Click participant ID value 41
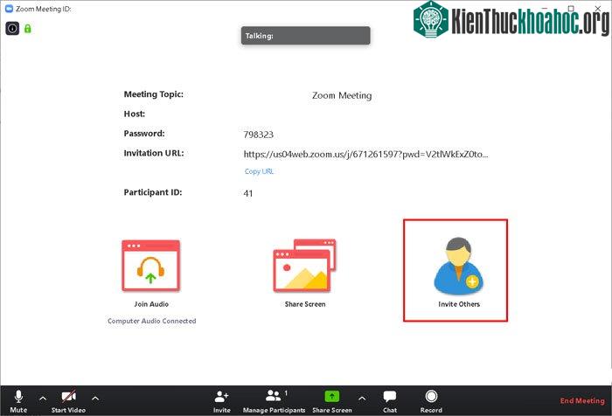Viewport: 612px width, 416px height. (248, 193)
